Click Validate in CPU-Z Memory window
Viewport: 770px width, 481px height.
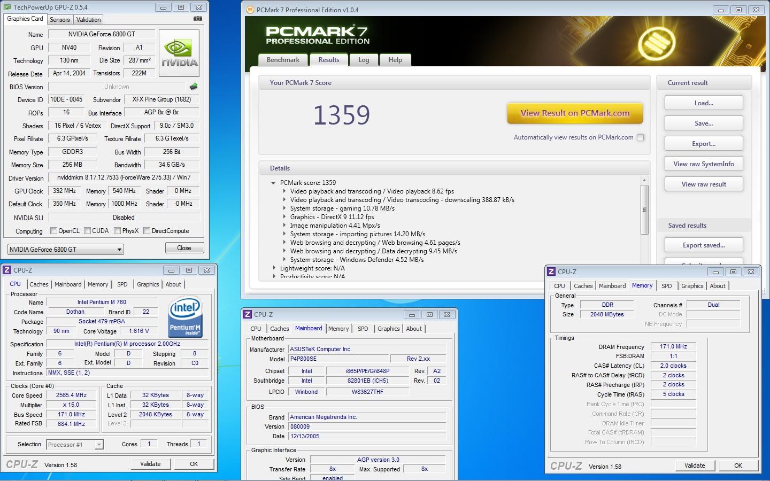695,466
